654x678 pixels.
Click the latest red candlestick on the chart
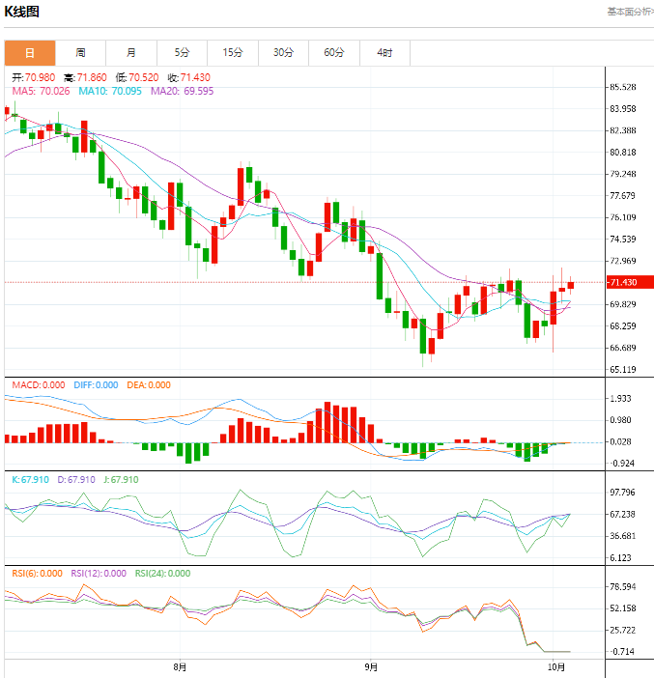(571, 285)
